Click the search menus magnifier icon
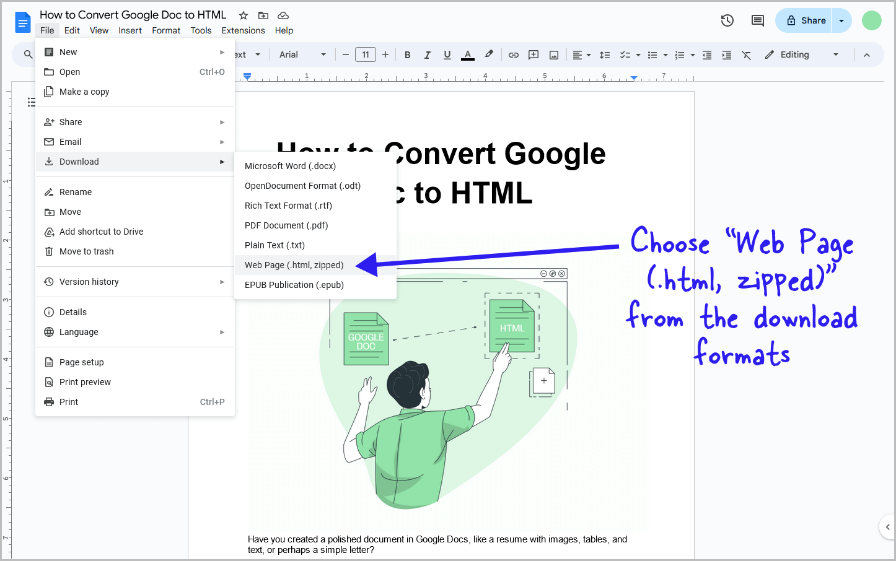 [x=28, y=54]
